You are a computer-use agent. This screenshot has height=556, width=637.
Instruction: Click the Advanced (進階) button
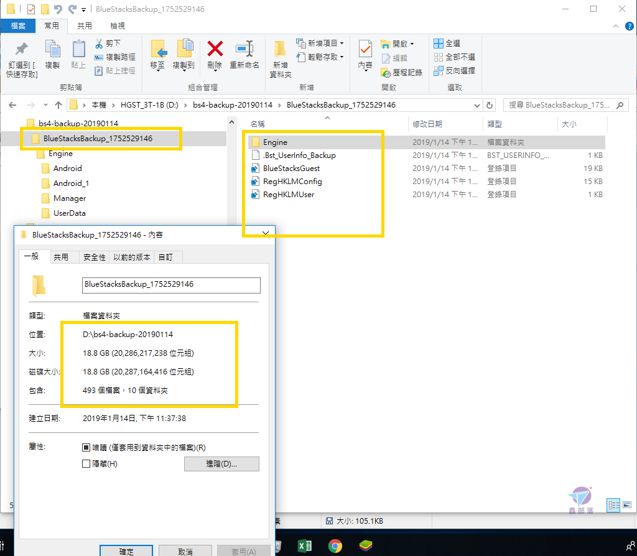point(221,464)
